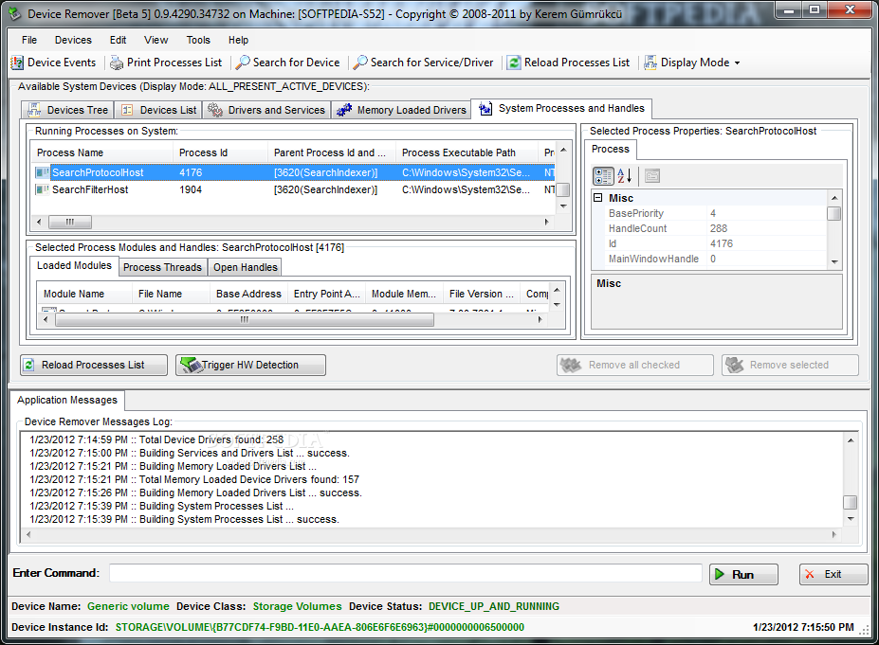The width and height of the screenshot is (879, 645).
Task: Click the Remove all checked button
Action: click(634, 365)
